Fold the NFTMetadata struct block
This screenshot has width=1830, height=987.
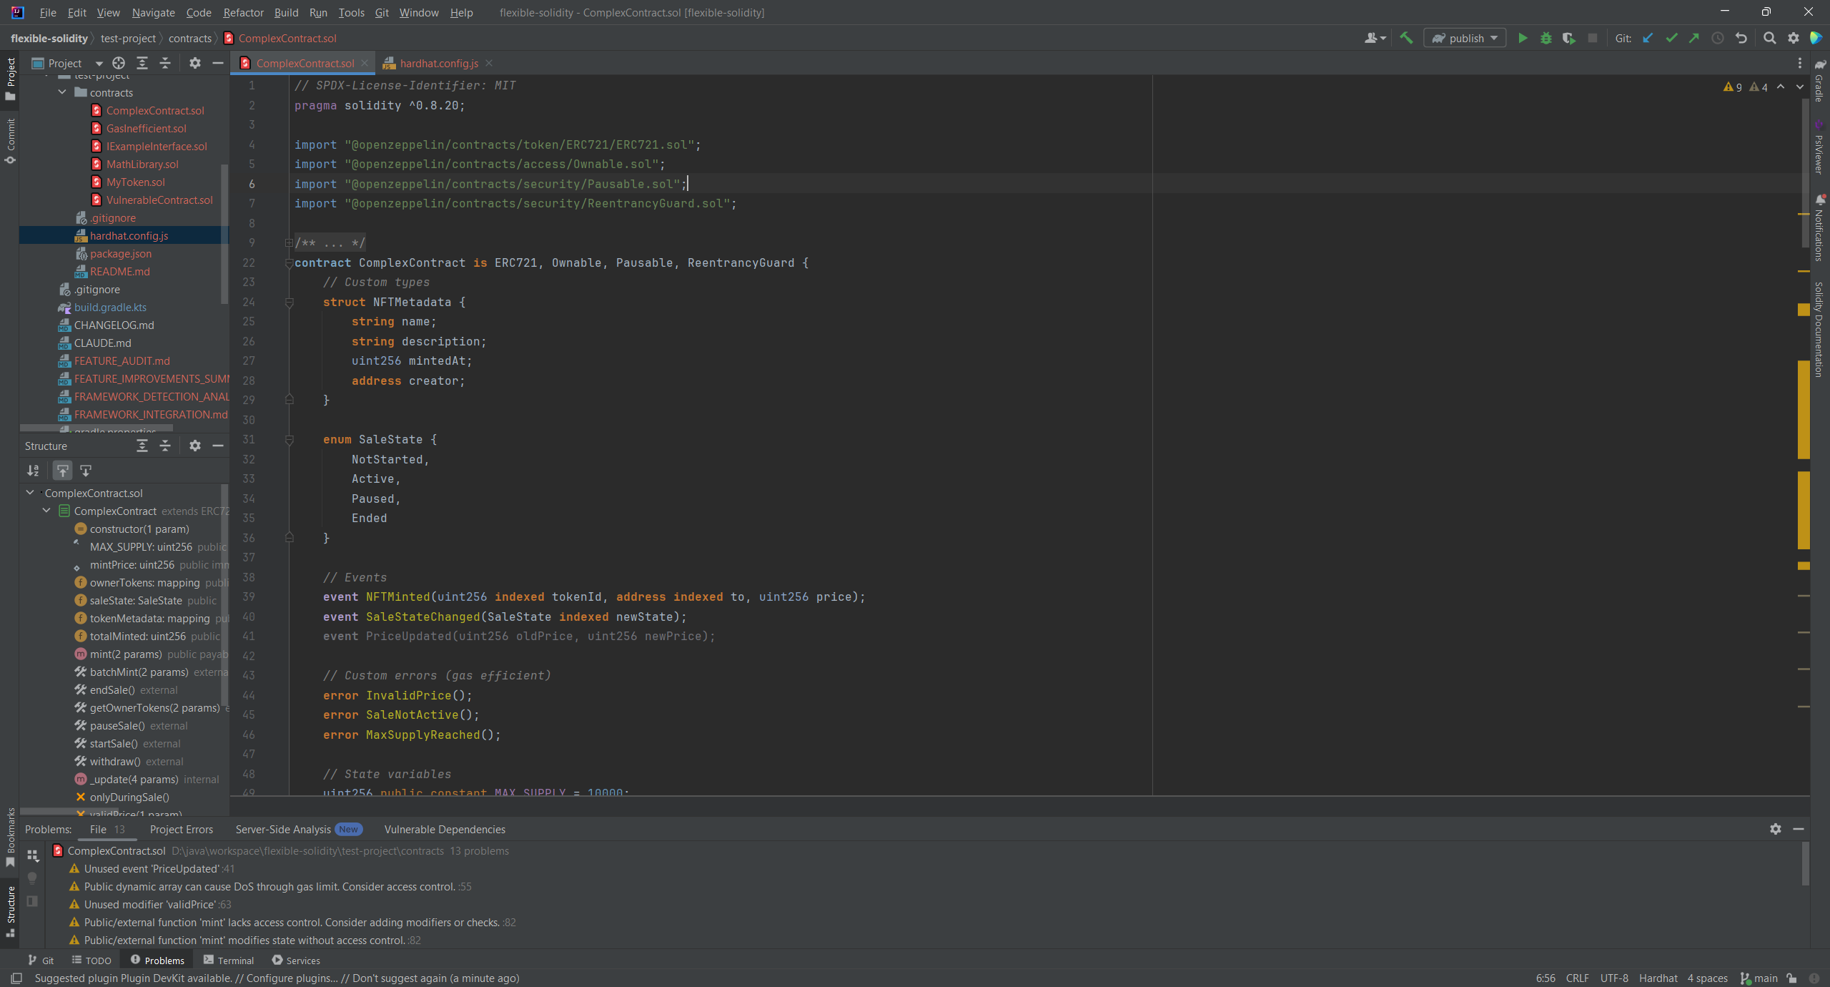[x=289, y=303]
